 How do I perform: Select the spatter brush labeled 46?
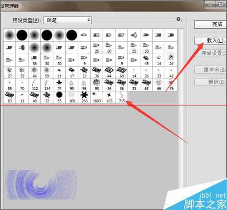(35, 73)
